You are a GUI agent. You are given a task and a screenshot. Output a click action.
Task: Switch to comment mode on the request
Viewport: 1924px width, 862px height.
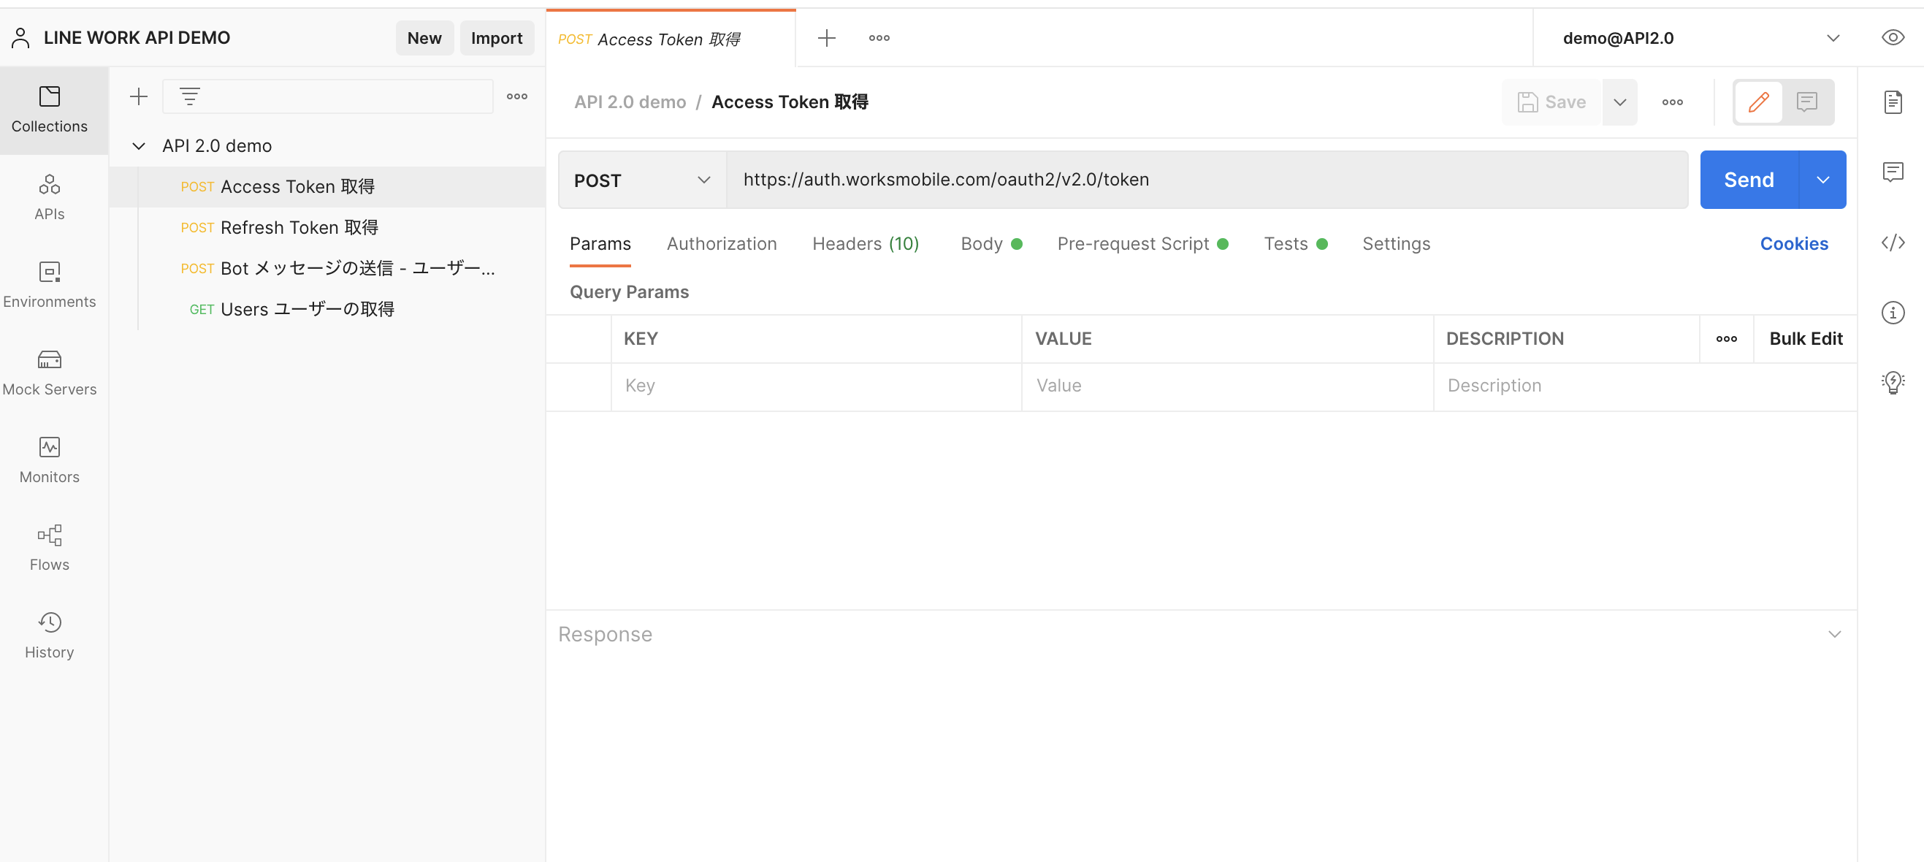pyautogui.click(x=1806, y=102)
